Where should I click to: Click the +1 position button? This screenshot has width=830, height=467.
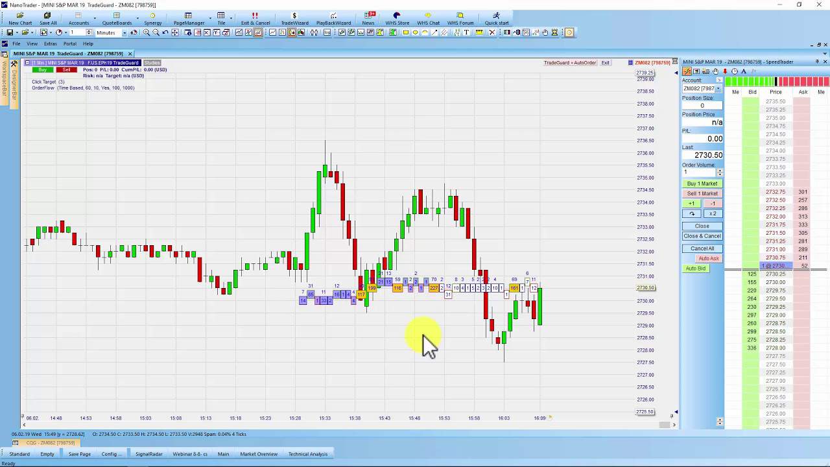pos(692,204)
